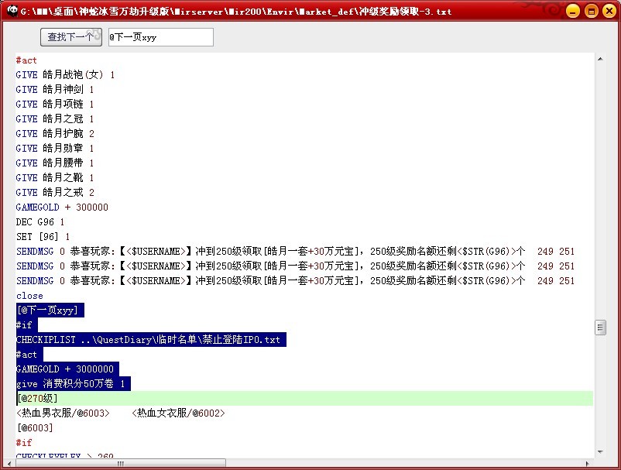
Task: Click the 热血女衣服/@6002 link text
Action: click(178, 413)
